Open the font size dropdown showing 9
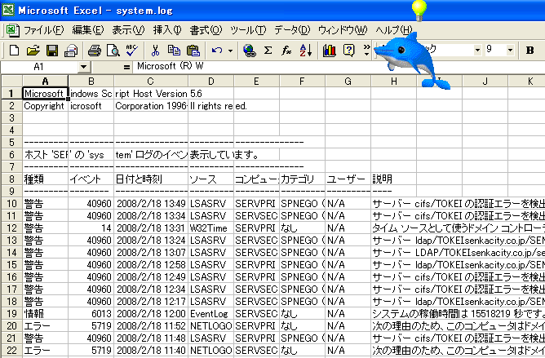The height and width of the screenshot is (358, 545). [x=510, y=51]
